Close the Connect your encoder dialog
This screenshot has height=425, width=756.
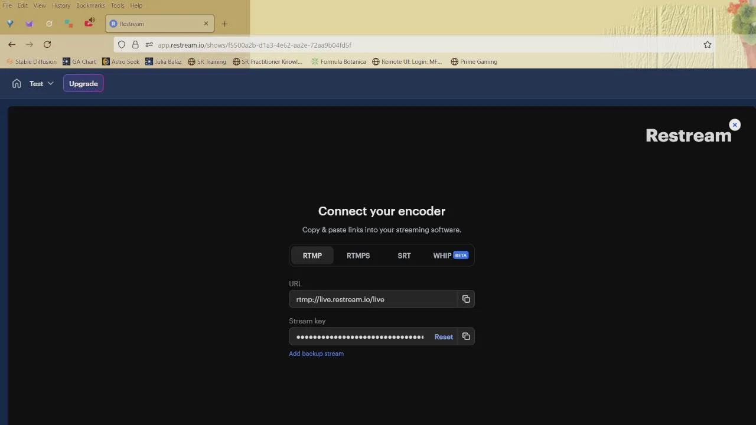(x=735, y=125)
